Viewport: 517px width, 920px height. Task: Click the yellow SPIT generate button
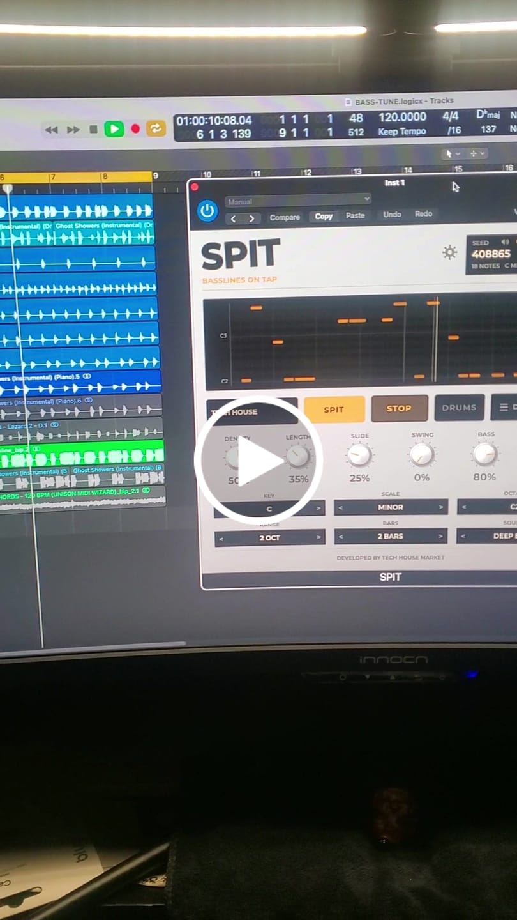(x=334, y=410)
